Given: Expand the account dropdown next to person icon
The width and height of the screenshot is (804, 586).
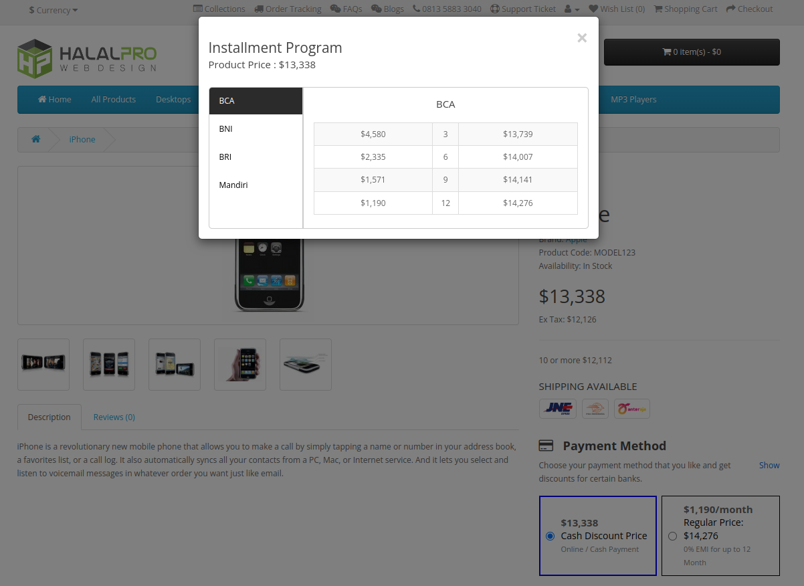Looking at the screenshot, I should click(x=573, y=9).
